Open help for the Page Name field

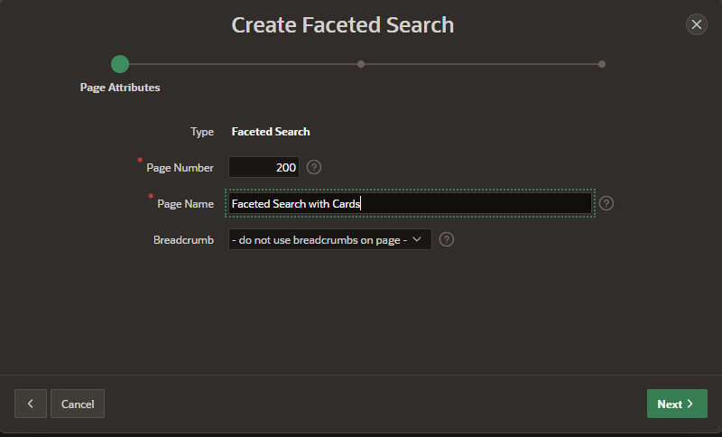click(x=606, y=203)
